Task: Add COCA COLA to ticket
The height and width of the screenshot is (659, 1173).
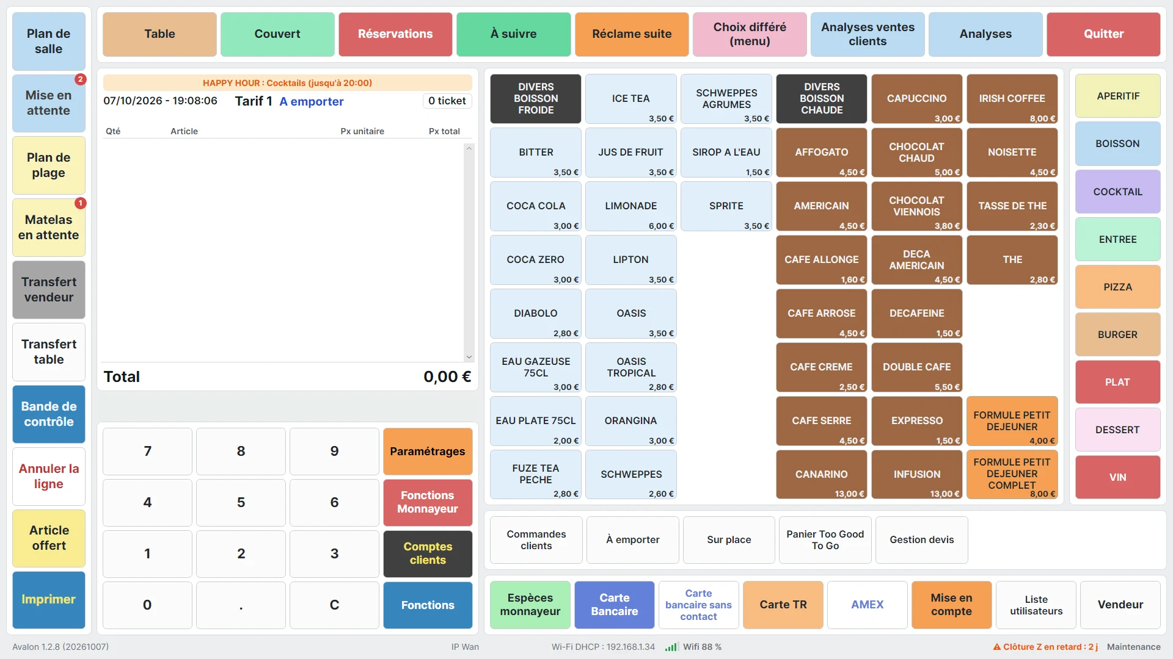Action: [536, 206]
